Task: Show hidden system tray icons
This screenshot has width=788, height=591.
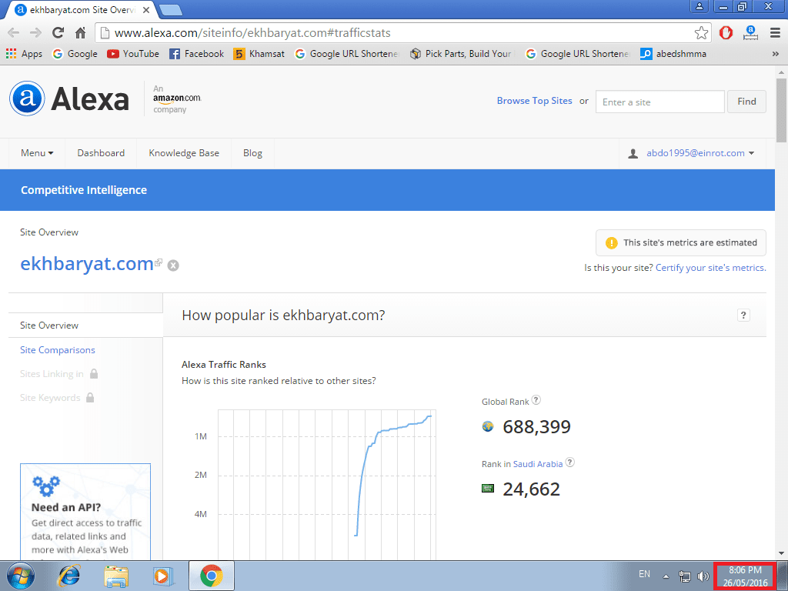Action: (x=666, y=576)
